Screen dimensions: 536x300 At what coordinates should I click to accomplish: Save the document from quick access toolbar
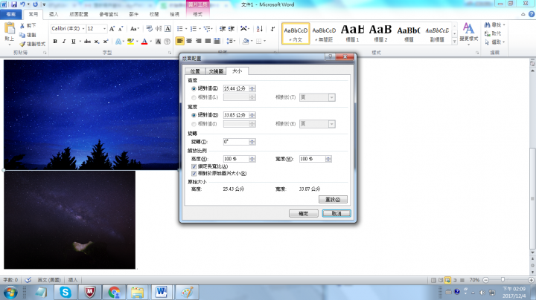pyautogui.click(x=14, y=4)
